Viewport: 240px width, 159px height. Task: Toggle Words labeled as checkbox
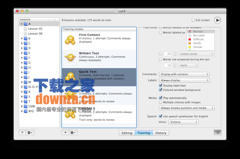tap(160, 32)
